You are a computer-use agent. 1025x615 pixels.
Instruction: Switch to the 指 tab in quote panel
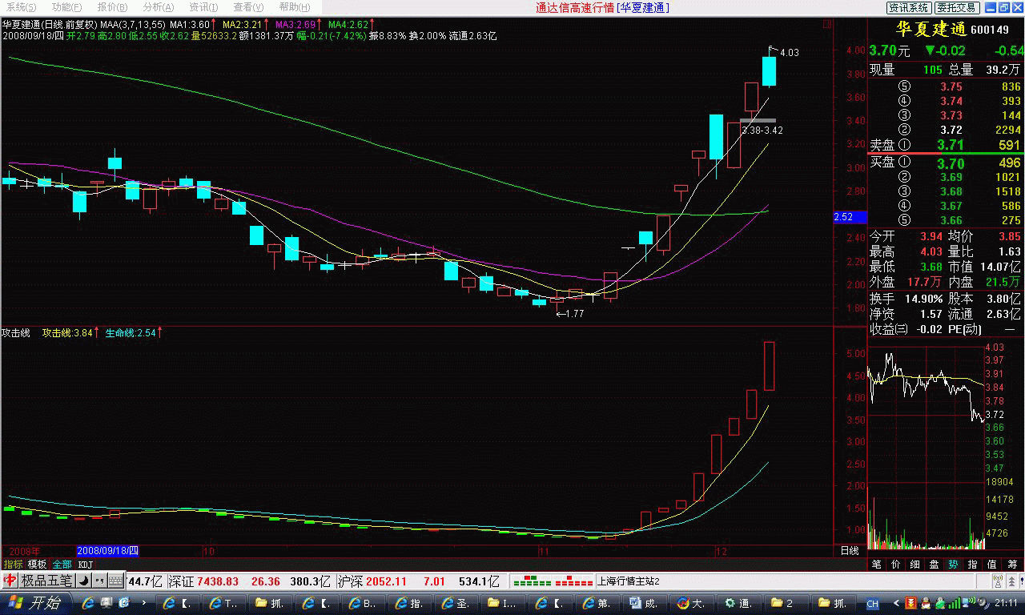[x=973, y=565]
